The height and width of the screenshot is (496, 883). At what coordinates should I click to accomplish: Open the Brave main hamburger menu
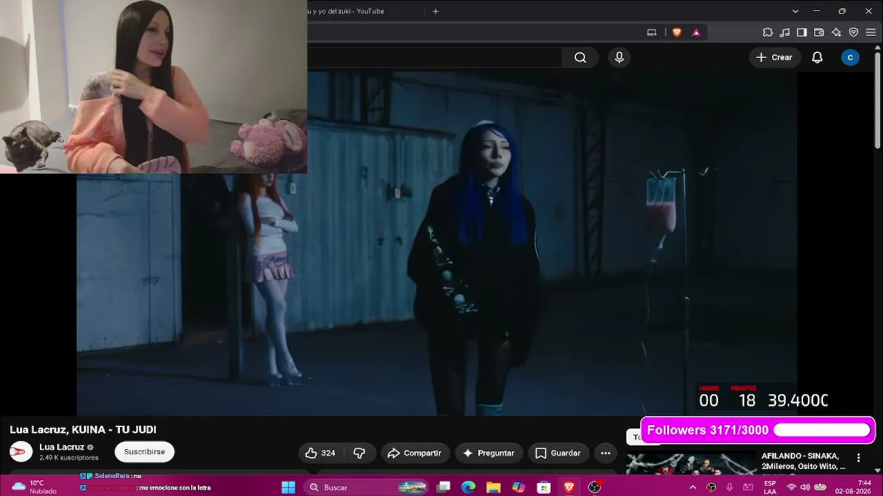[x=871, y=32]
